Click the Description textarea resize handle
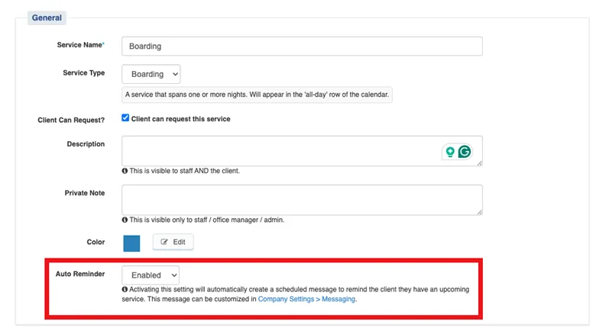 pyautogui.click(x=480, y=163)
